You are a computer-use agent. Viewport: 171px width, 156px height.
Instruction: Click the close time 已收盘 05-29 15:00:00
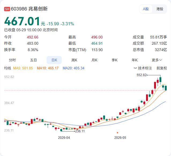23,30
